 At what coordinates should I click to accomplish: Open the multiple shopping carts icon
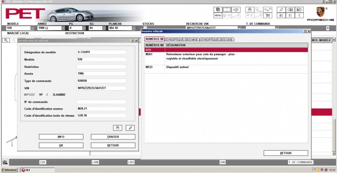point(267,10)
